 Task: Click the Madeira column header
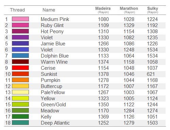[103, 10]
